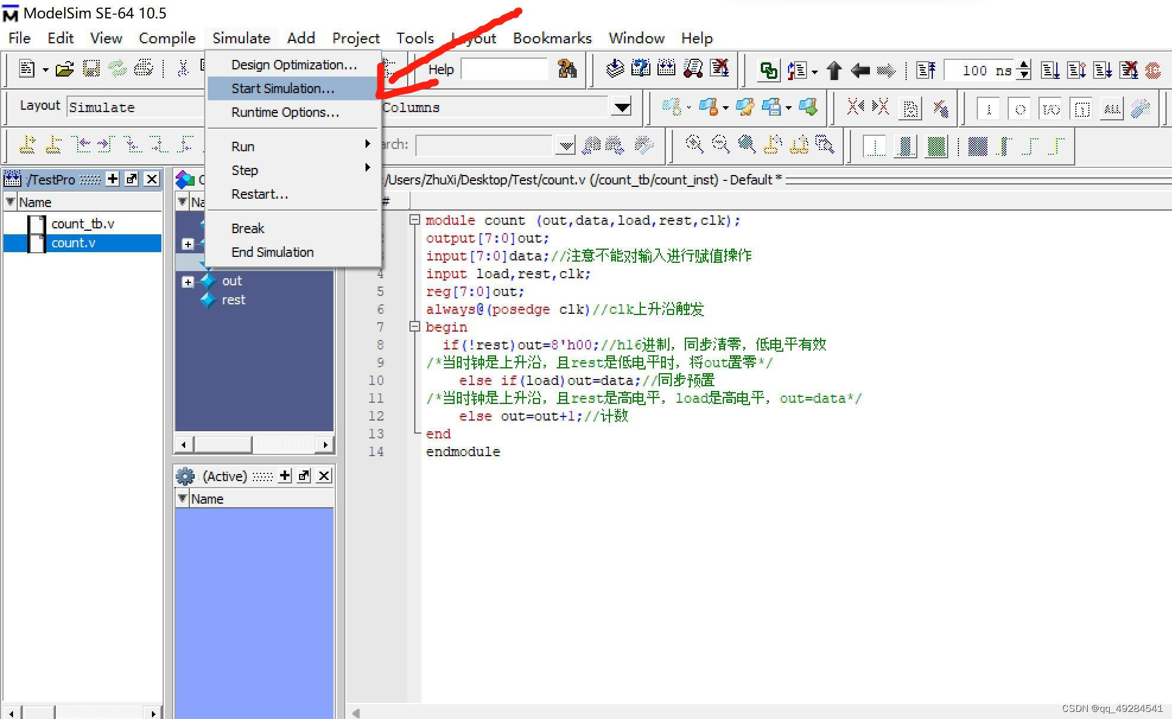
Task: Click the Find binoculars icon beside Help field
Action: coord(567,69)
